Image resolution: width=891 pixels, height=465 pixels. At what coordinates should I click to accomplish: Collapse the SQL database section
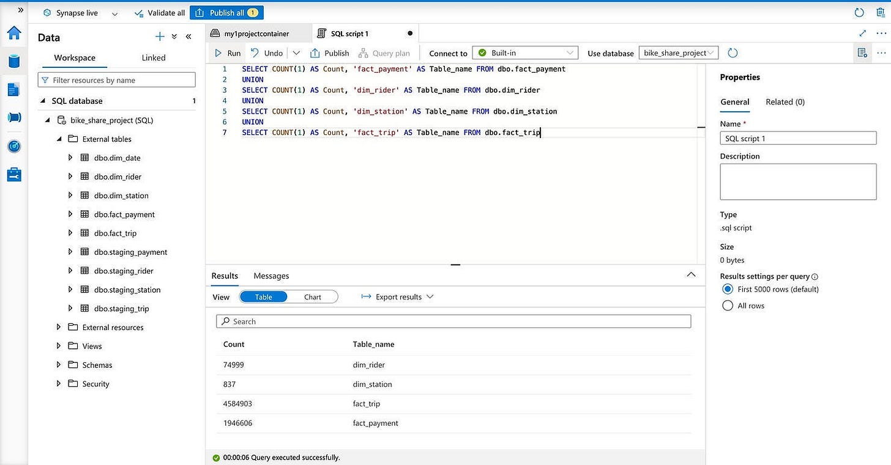point(43,101)
